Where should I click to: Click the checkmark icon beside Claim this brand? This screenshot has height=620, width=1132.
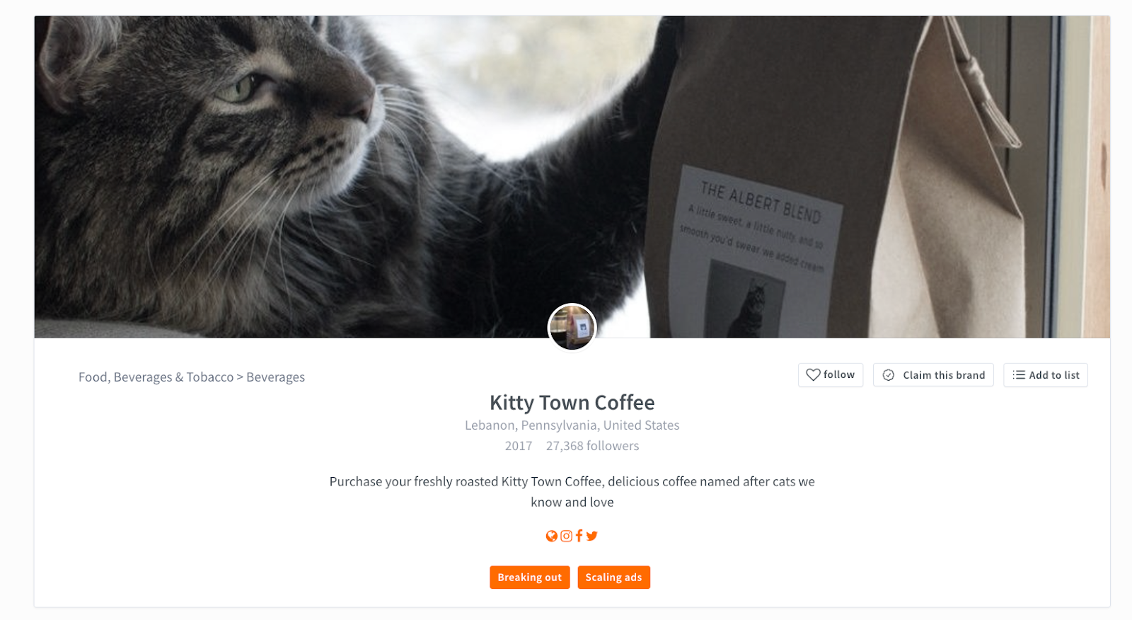[x=889, y=375]
